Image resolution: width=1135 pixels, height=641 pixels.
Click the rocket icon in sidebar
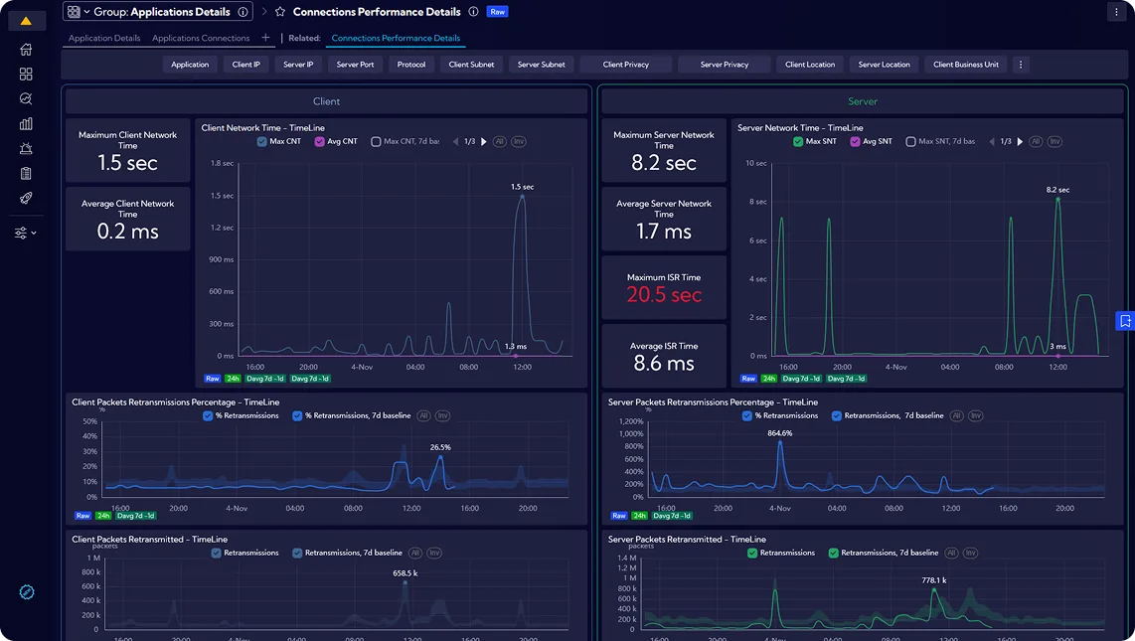[26, 199]
